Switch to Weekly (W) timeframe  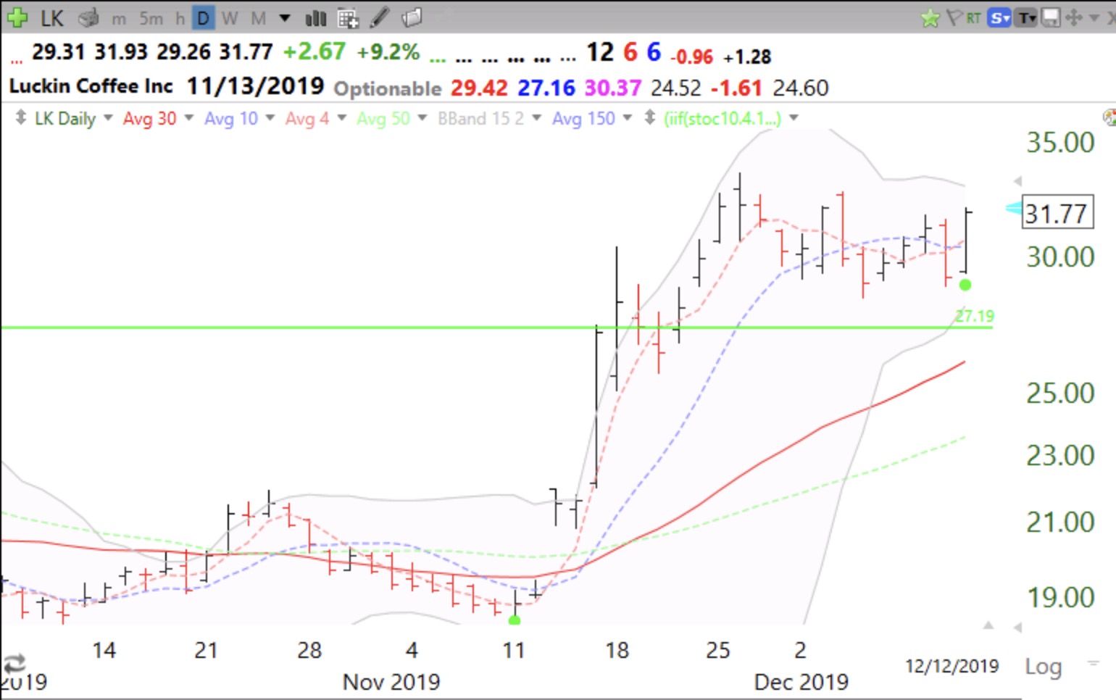click(x=230, y=18)
